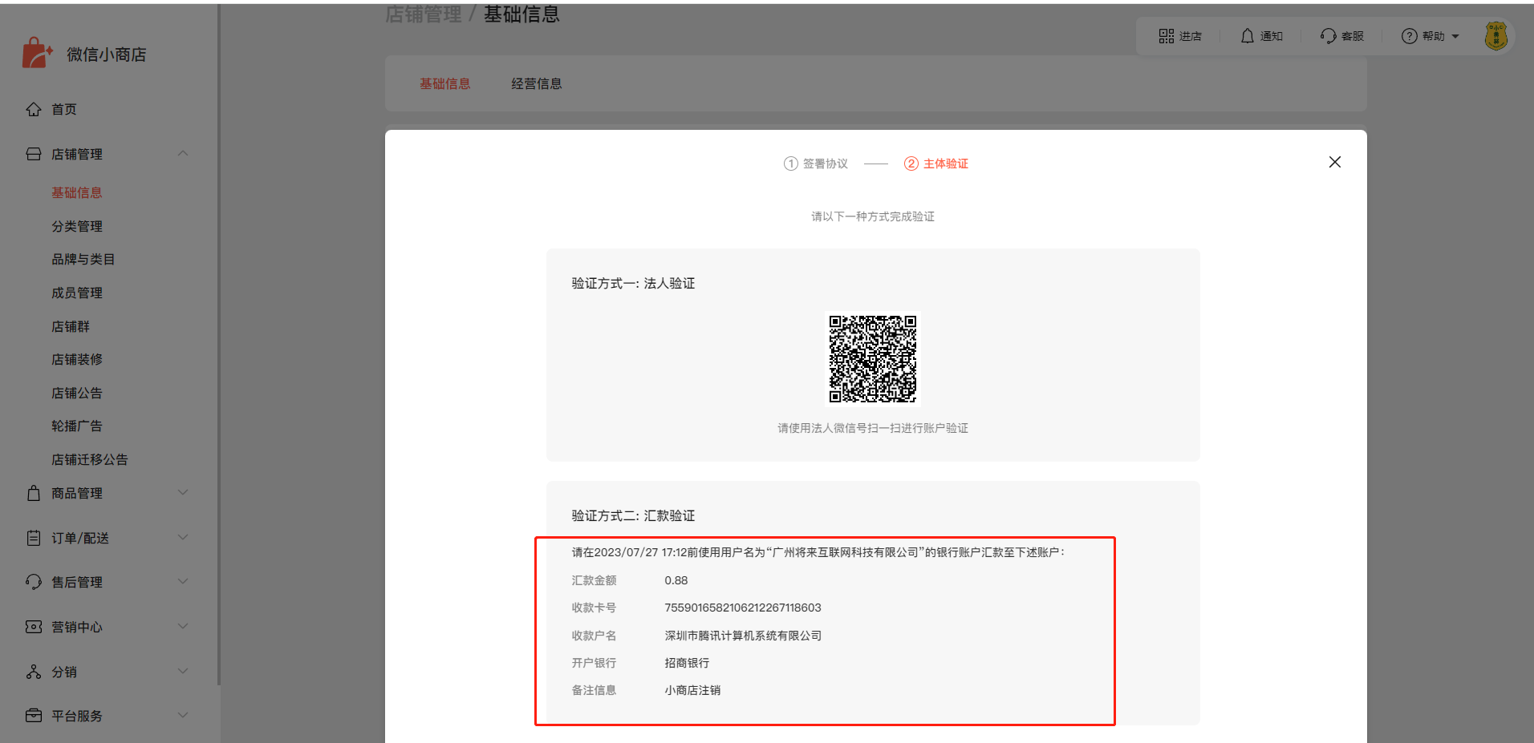Open the account avatar badge
Screen dimensions: 1534x743
coord(1496,36)
